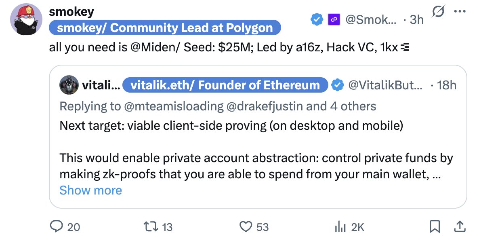Click the share upload icon

click(x=459, y=227)
